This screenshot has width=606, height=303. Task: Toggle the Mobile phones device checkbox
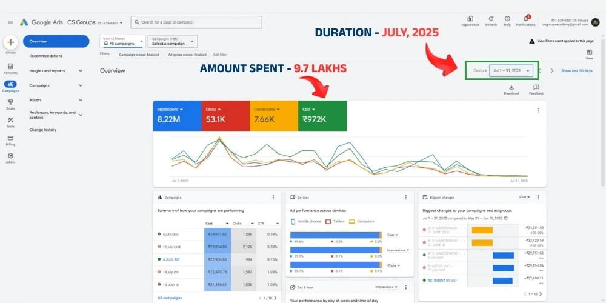(293, 221)
